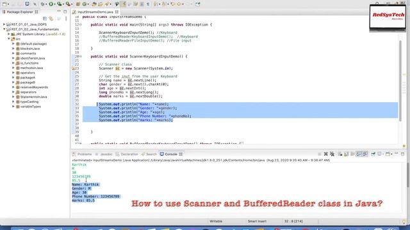Click the Run External Tools icon
410x230 pixels.
(68, 4)
